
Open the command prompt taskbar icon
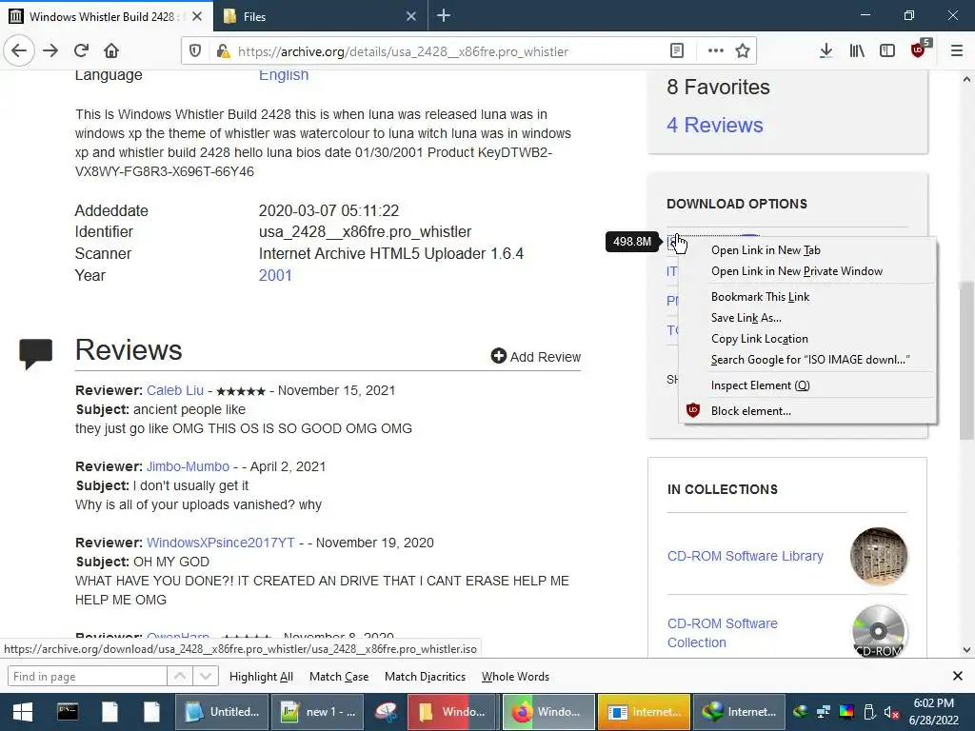click(68, 712)
